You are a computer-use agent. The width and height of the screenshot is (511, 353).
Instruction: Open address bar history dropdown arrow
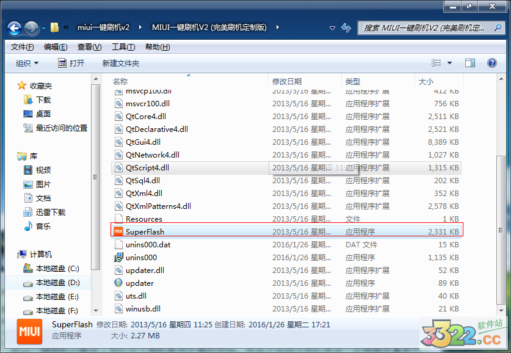(x=332, y=28)
